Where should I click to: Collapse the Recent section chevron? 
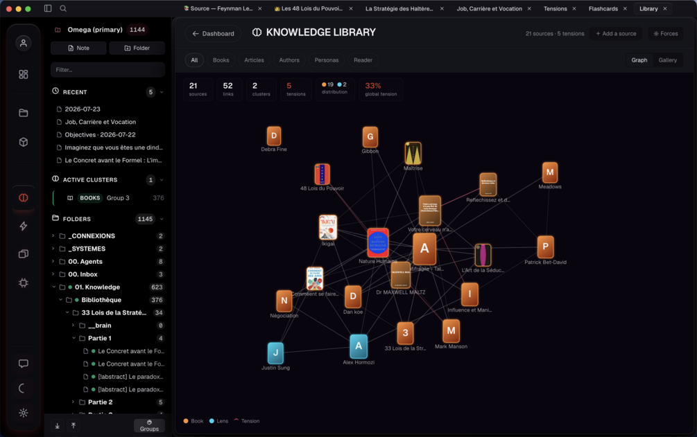click(162, 92)
